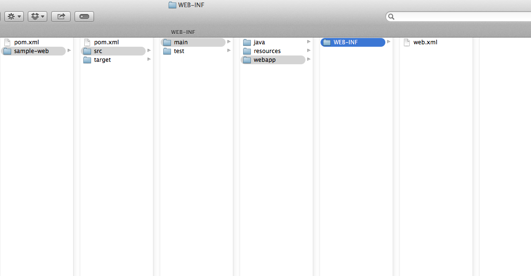Select the main folder
This screenshot has height=276, width=531.
(x=193, y=42)
